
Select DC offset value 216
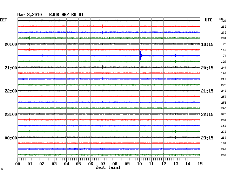(x=224, y=79)
